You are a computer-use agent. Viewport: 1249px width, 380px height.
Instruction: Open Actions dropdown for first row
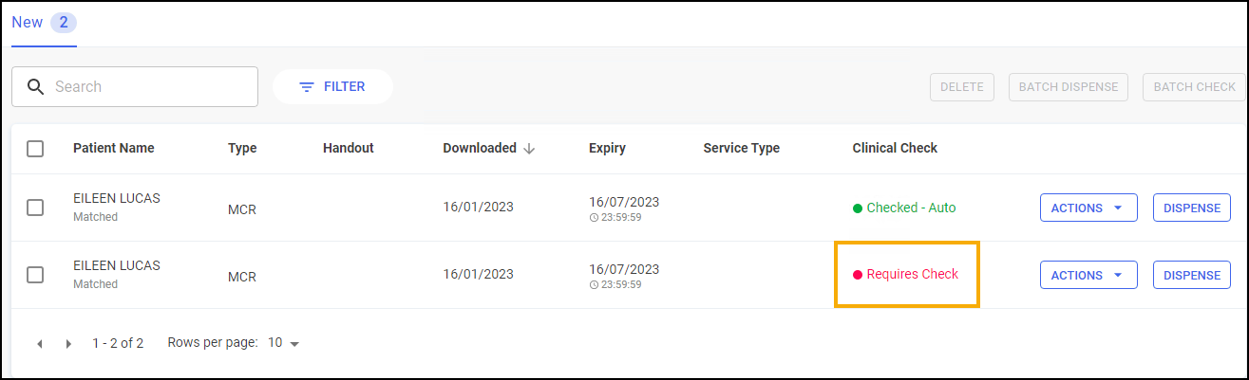coord(1088,208)
